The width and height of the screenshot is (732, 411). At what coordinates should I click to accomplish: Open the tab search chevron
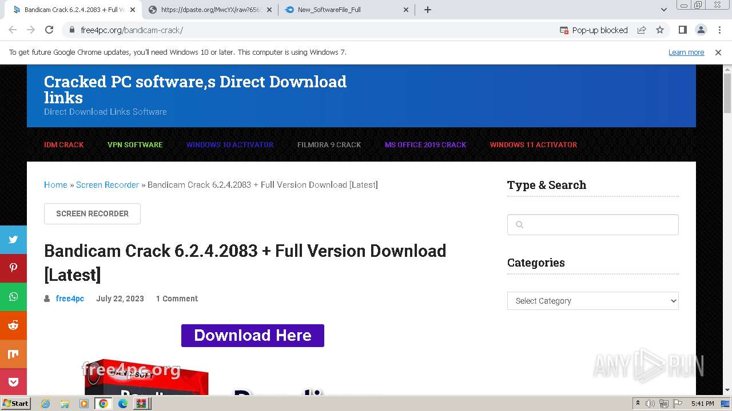[x=664, y=10]
